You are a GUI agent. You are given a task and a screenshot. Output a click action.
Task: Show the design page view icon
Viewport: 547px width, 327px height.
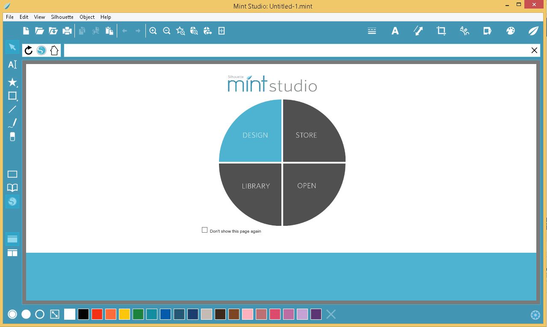[x=12, y=174]
